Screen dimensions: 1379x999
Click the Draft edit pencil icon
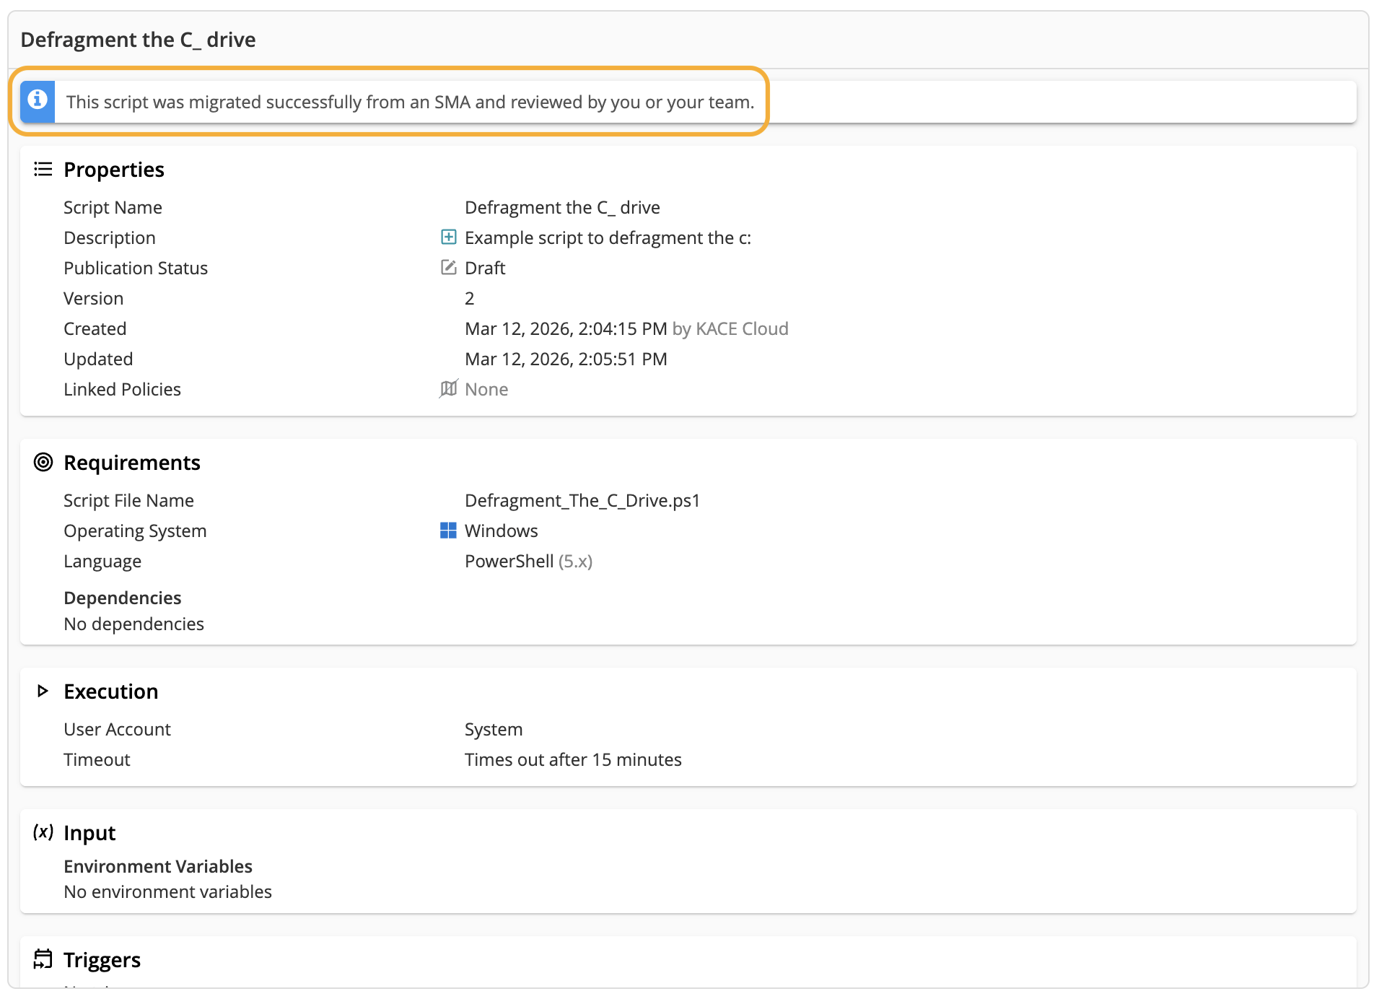click(448, 268)
